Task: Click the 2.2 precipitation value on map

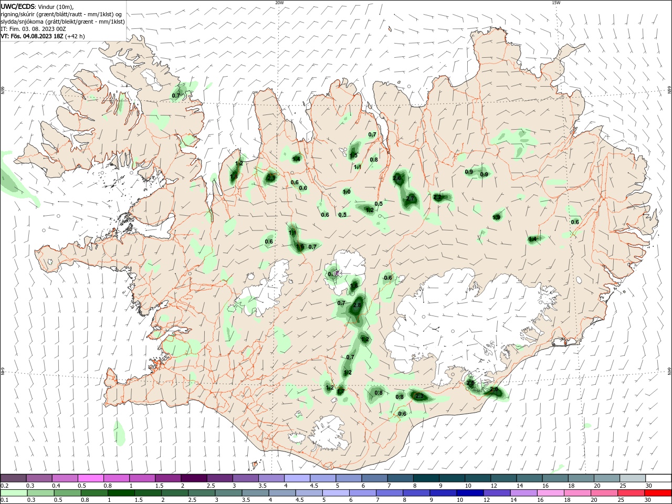Action: click(437, 197)
